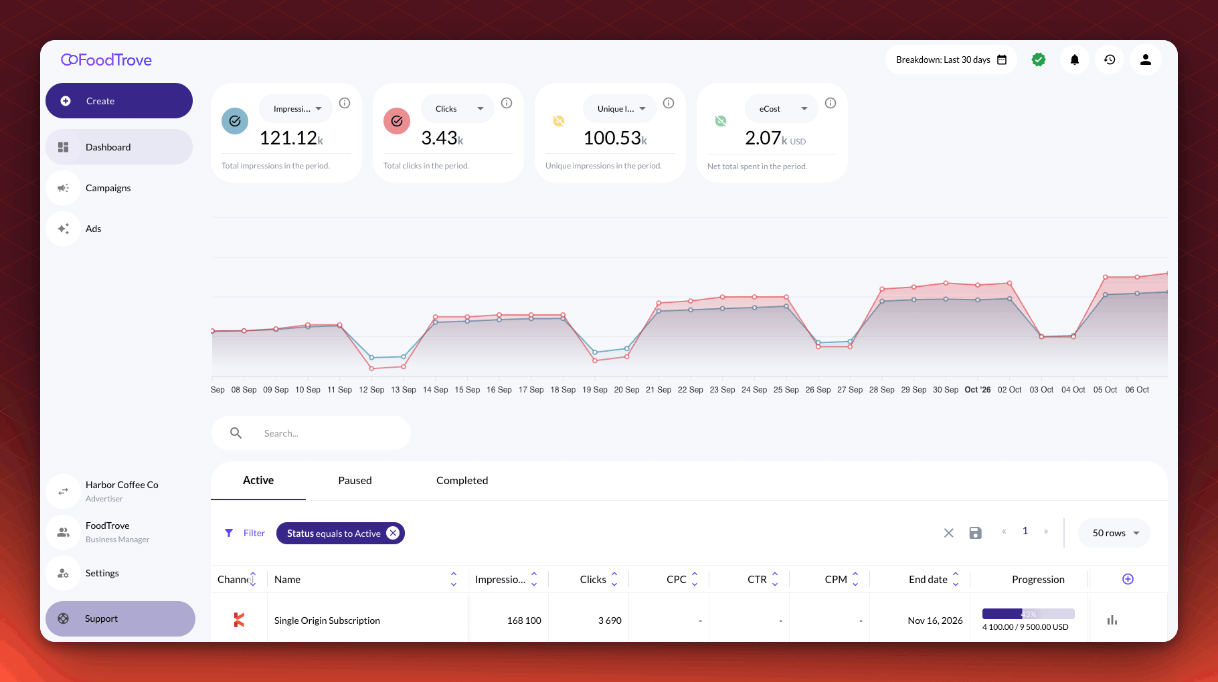This screenshot has height=682, width=1218.
Task: Open Settings in the sidebar
Action: 119,573
